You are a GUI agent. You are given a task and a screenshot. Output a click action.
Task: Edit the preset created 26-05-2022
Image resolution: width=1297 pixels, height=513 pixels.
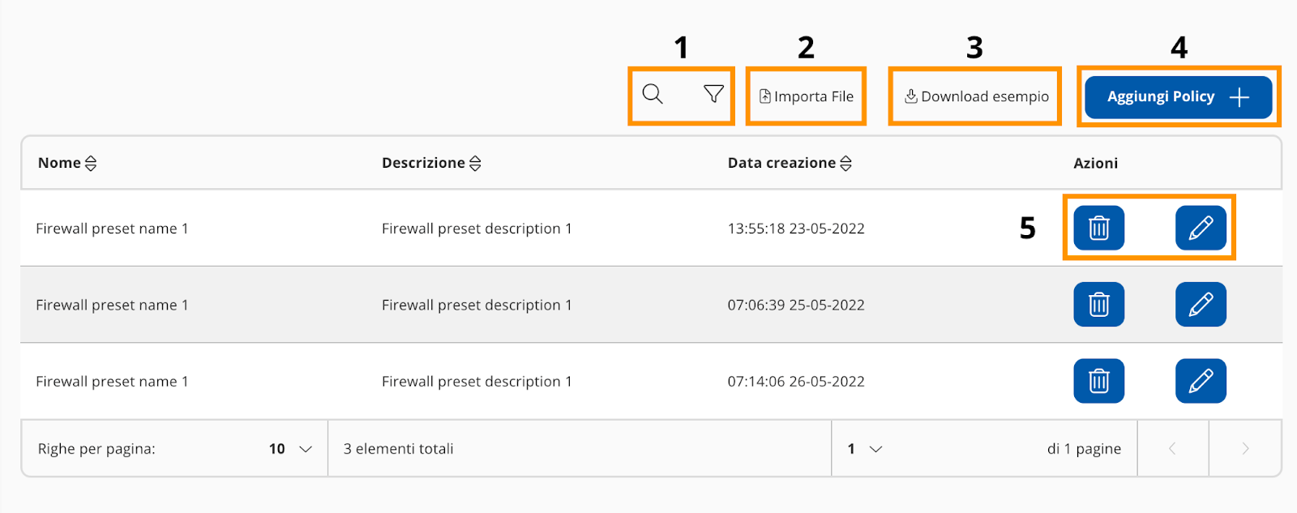1201,381
